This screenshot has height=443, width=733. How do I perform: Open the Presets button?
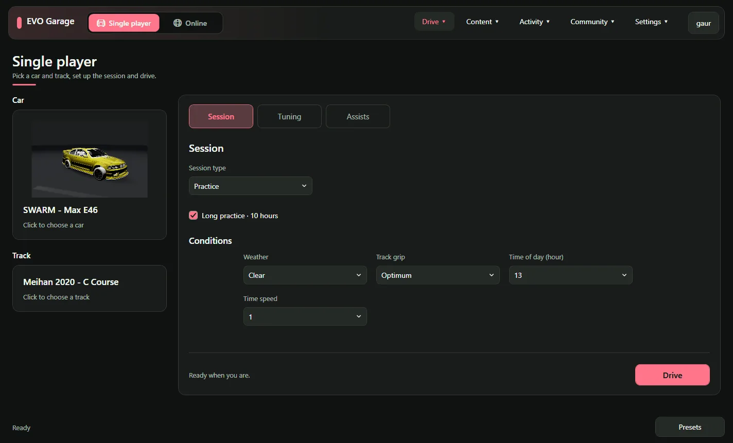[x=690, y=427]
